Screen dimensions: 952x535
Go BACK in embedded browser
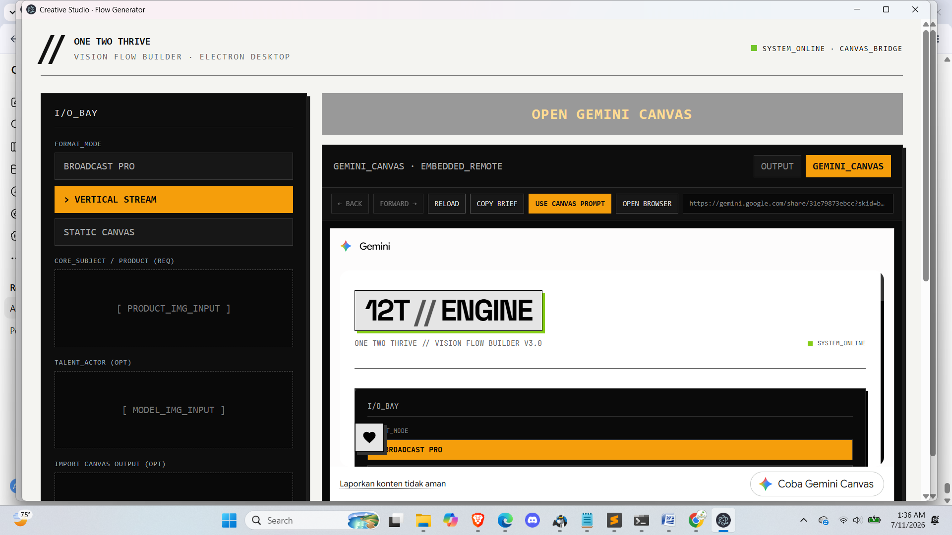tap(350, 204)
